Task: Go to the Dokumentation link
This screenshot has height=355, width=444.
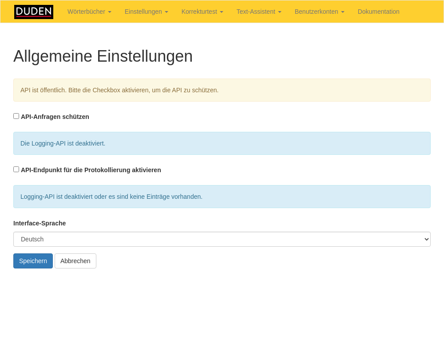Action: point(378,12)
